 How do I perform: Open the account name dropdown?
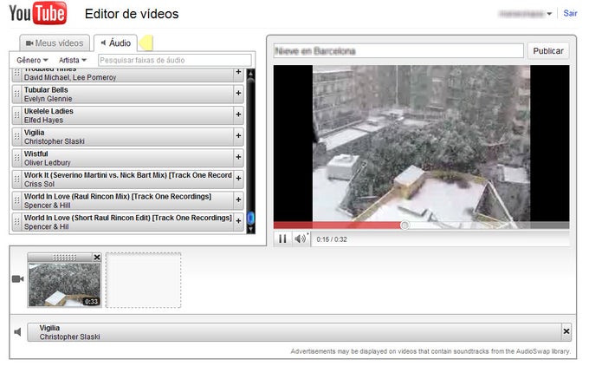coord(525,14)
